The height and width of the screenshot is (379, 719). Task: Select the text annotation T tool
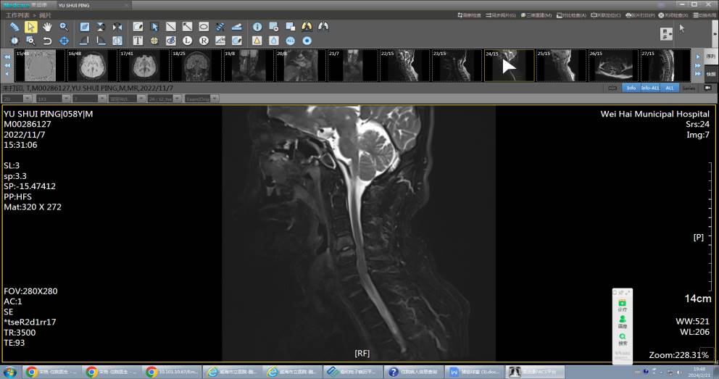coord(138,41)
